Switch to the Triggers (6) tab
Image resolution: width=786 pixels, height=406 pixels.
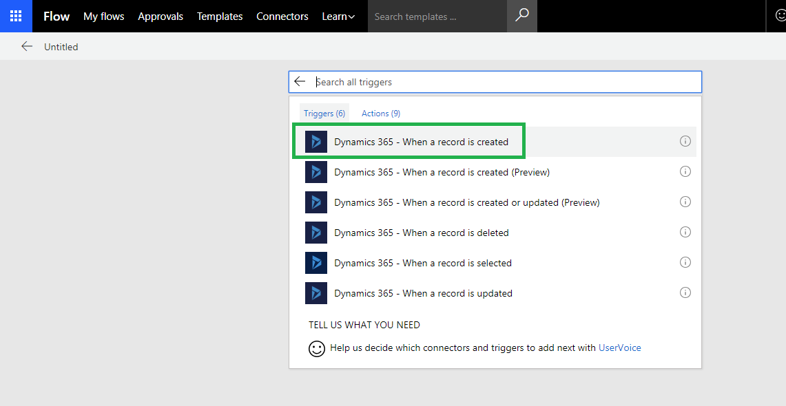(324, 113)
